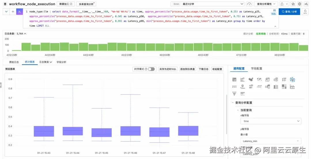Select the funnel chart icon
Screen dimensions: 311x159
pyautogui.click(x=234, y=94)
